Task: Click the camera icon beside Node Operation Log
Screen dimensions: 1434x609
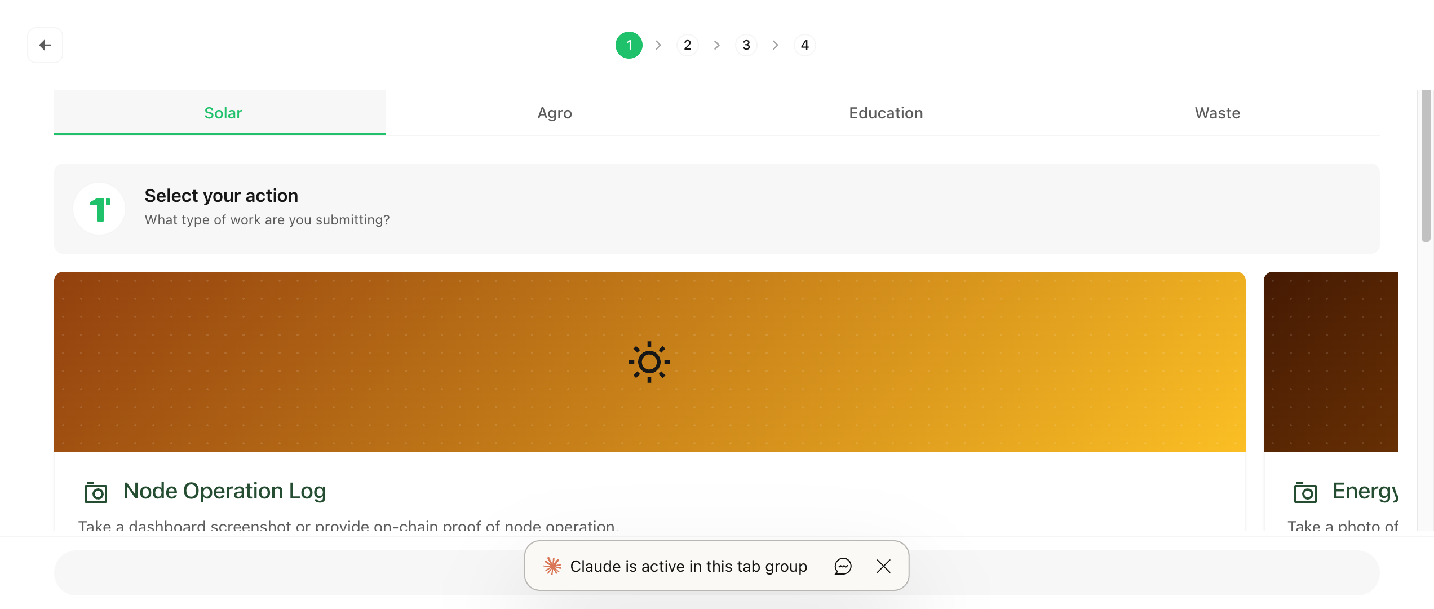Action: 96,492
